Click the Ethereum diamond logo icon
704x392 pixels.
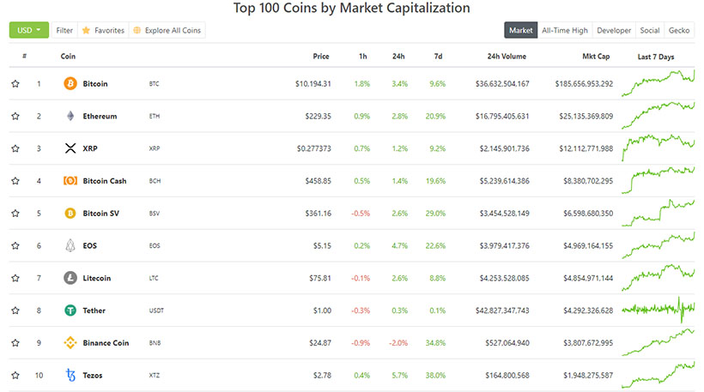[x=70, y=116]
